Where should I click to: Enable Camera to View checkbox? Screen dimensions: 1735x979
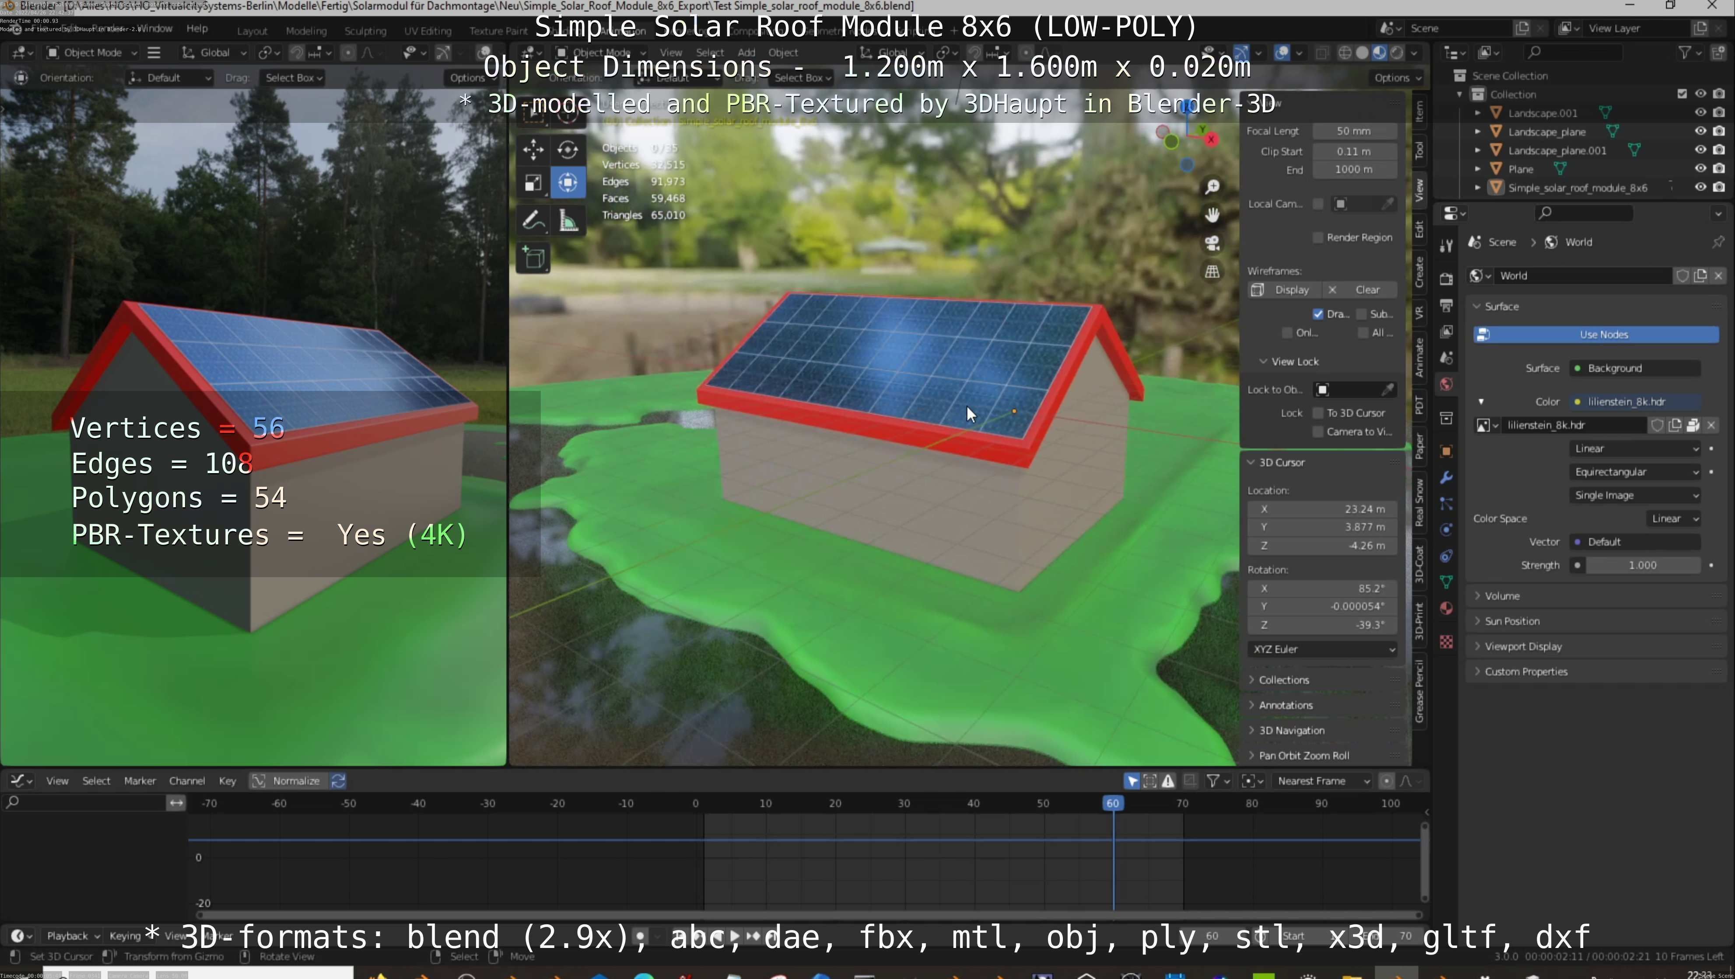point(1318,431)
